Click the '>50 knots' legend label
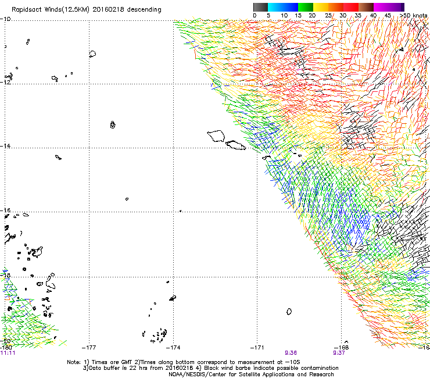 (x=413, y=15)
